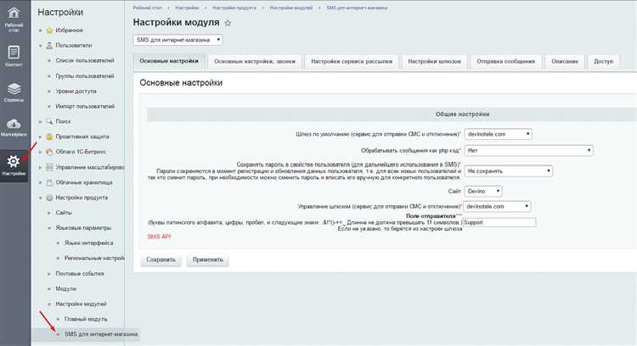Screen dimensions: 637x346
Task: Open the Настройки breadcrumb link
Action: click(188, 8)
